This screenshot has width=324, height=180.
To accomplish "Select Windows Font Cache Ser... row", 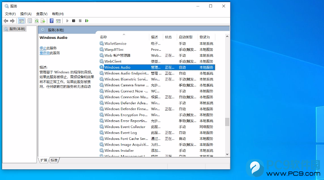I will click(157, 139).
